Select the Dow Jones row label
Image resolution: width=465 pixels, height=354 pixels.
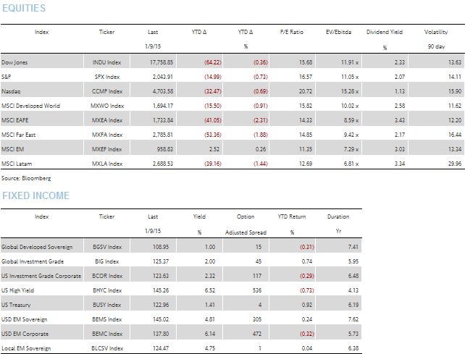point(14,62)
